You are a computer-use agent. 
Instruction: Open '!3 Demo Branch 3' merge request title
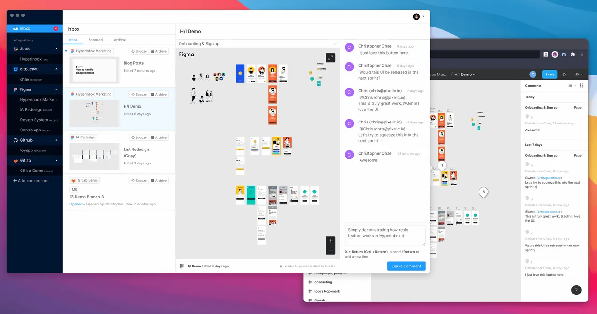[87, 197]
